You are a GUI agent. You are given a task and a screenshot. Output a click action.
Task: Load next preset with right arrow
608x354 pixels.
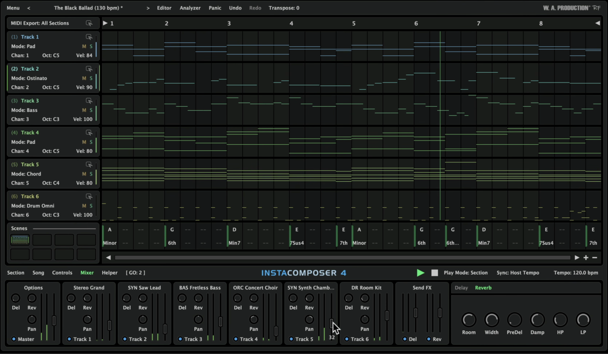[148, 8]
